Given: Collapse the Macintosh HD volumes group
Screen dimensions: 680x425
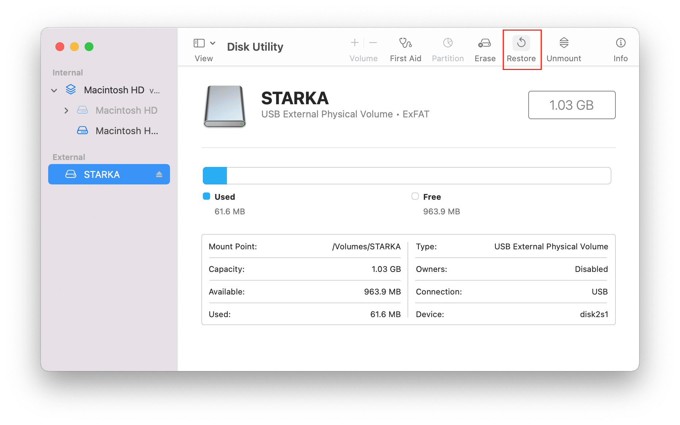Looking at the screenshot, I should (x=54, y=90).
